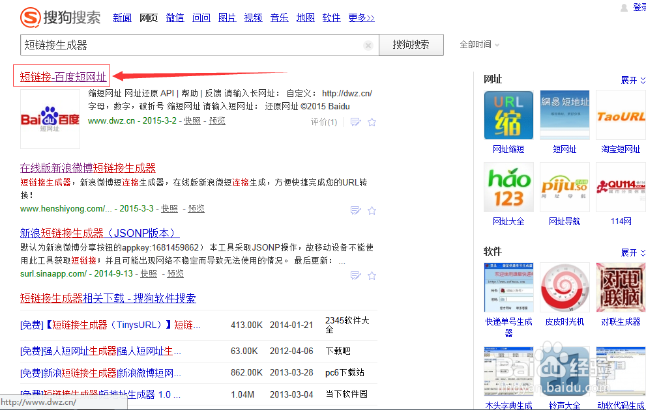646x410 pixels.
Task: Open the 对联生成器 software icon
Action: [x=621, y=287]
